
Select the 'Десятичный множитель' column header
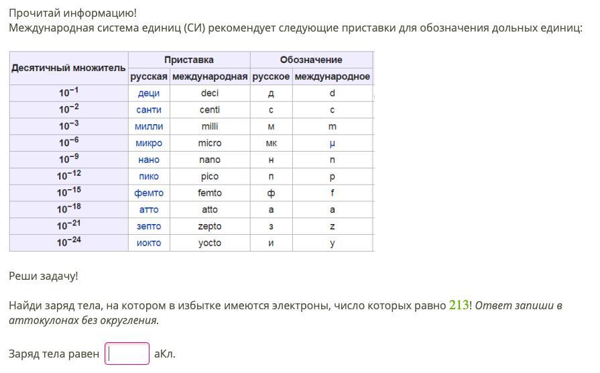click(69, 68)
